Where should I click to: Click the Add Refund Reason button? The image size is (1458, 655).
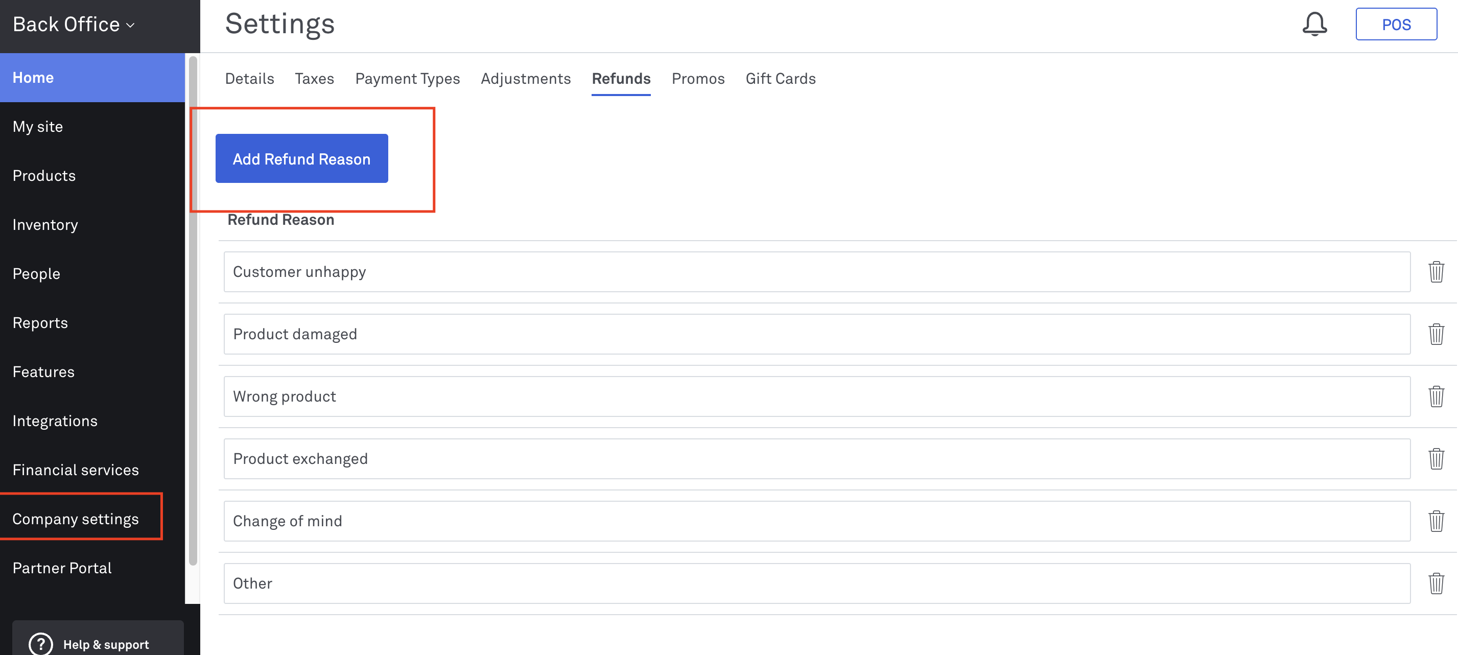coord(301,158)
